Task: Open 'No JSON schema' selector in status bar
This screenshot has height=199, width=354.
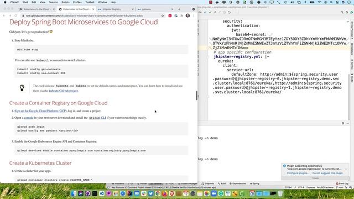Action: pyautogui.click(x=325, y=187)
